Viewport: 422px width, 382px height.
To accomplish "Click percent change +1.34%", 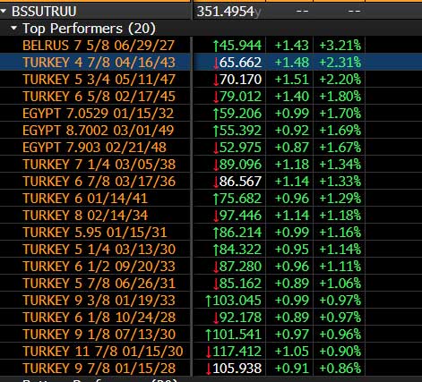I will pos(340,165).
